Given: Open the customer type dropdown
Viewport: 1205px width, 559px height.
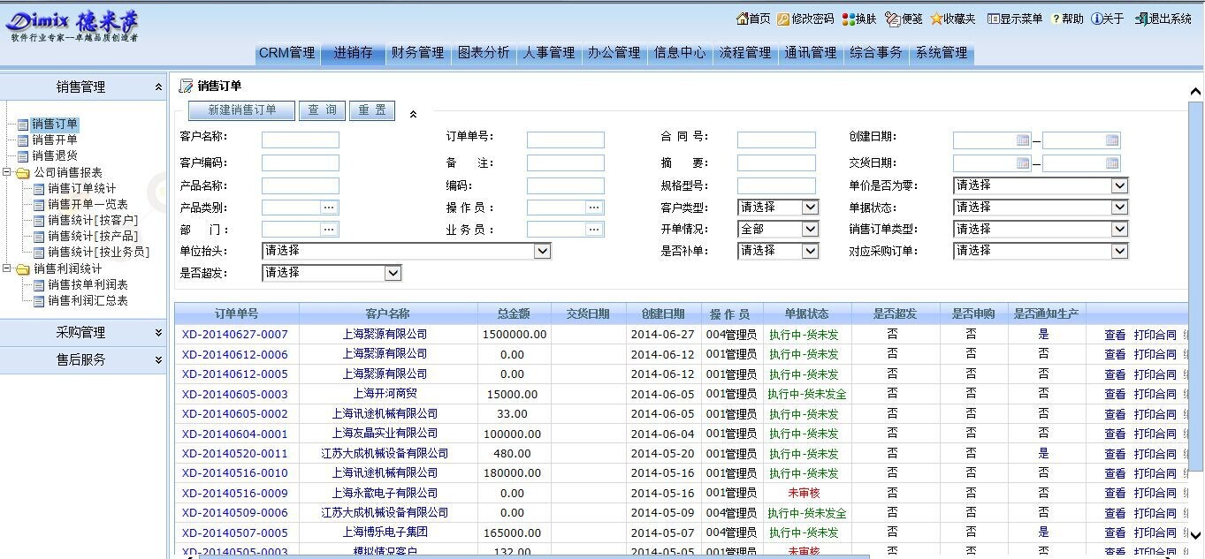Looking at the screenshot, I should (810, 208).
